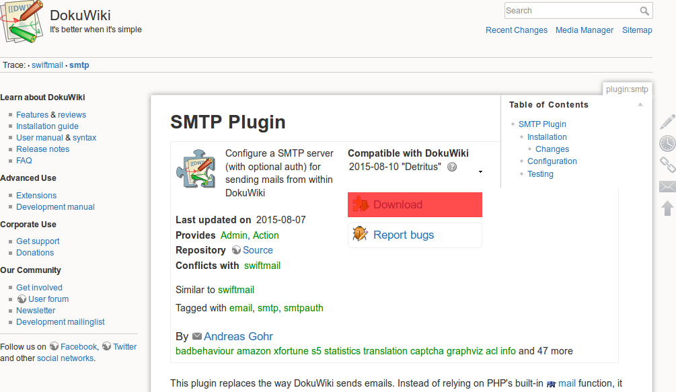Open the Source repository link
Image resolution: width=676 pixels, height=392 pixels.
[x=258, y=250]
